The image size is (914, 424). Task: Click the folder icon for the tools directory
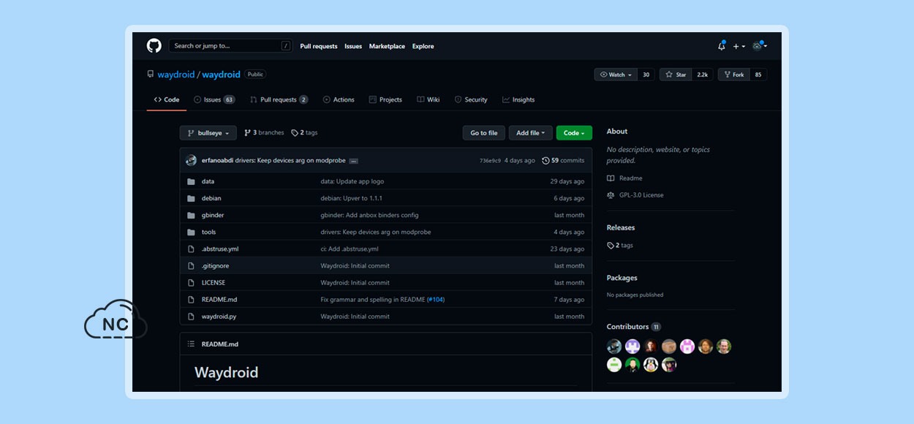191,232
